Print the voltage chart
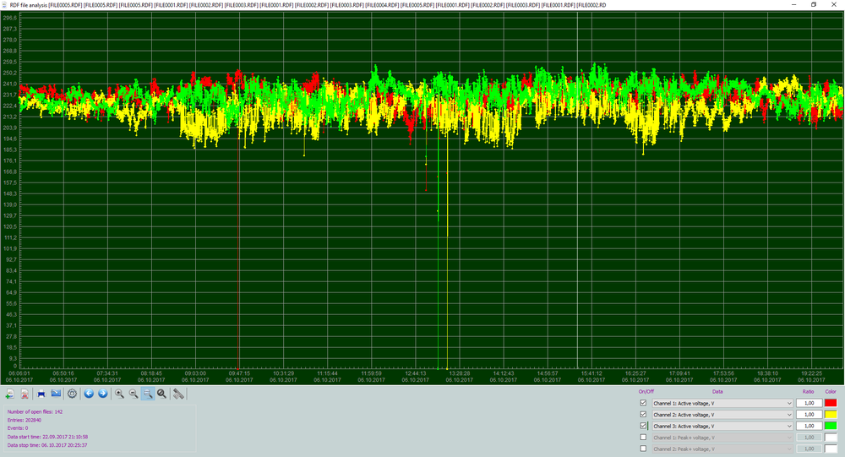 click(41, 394)
